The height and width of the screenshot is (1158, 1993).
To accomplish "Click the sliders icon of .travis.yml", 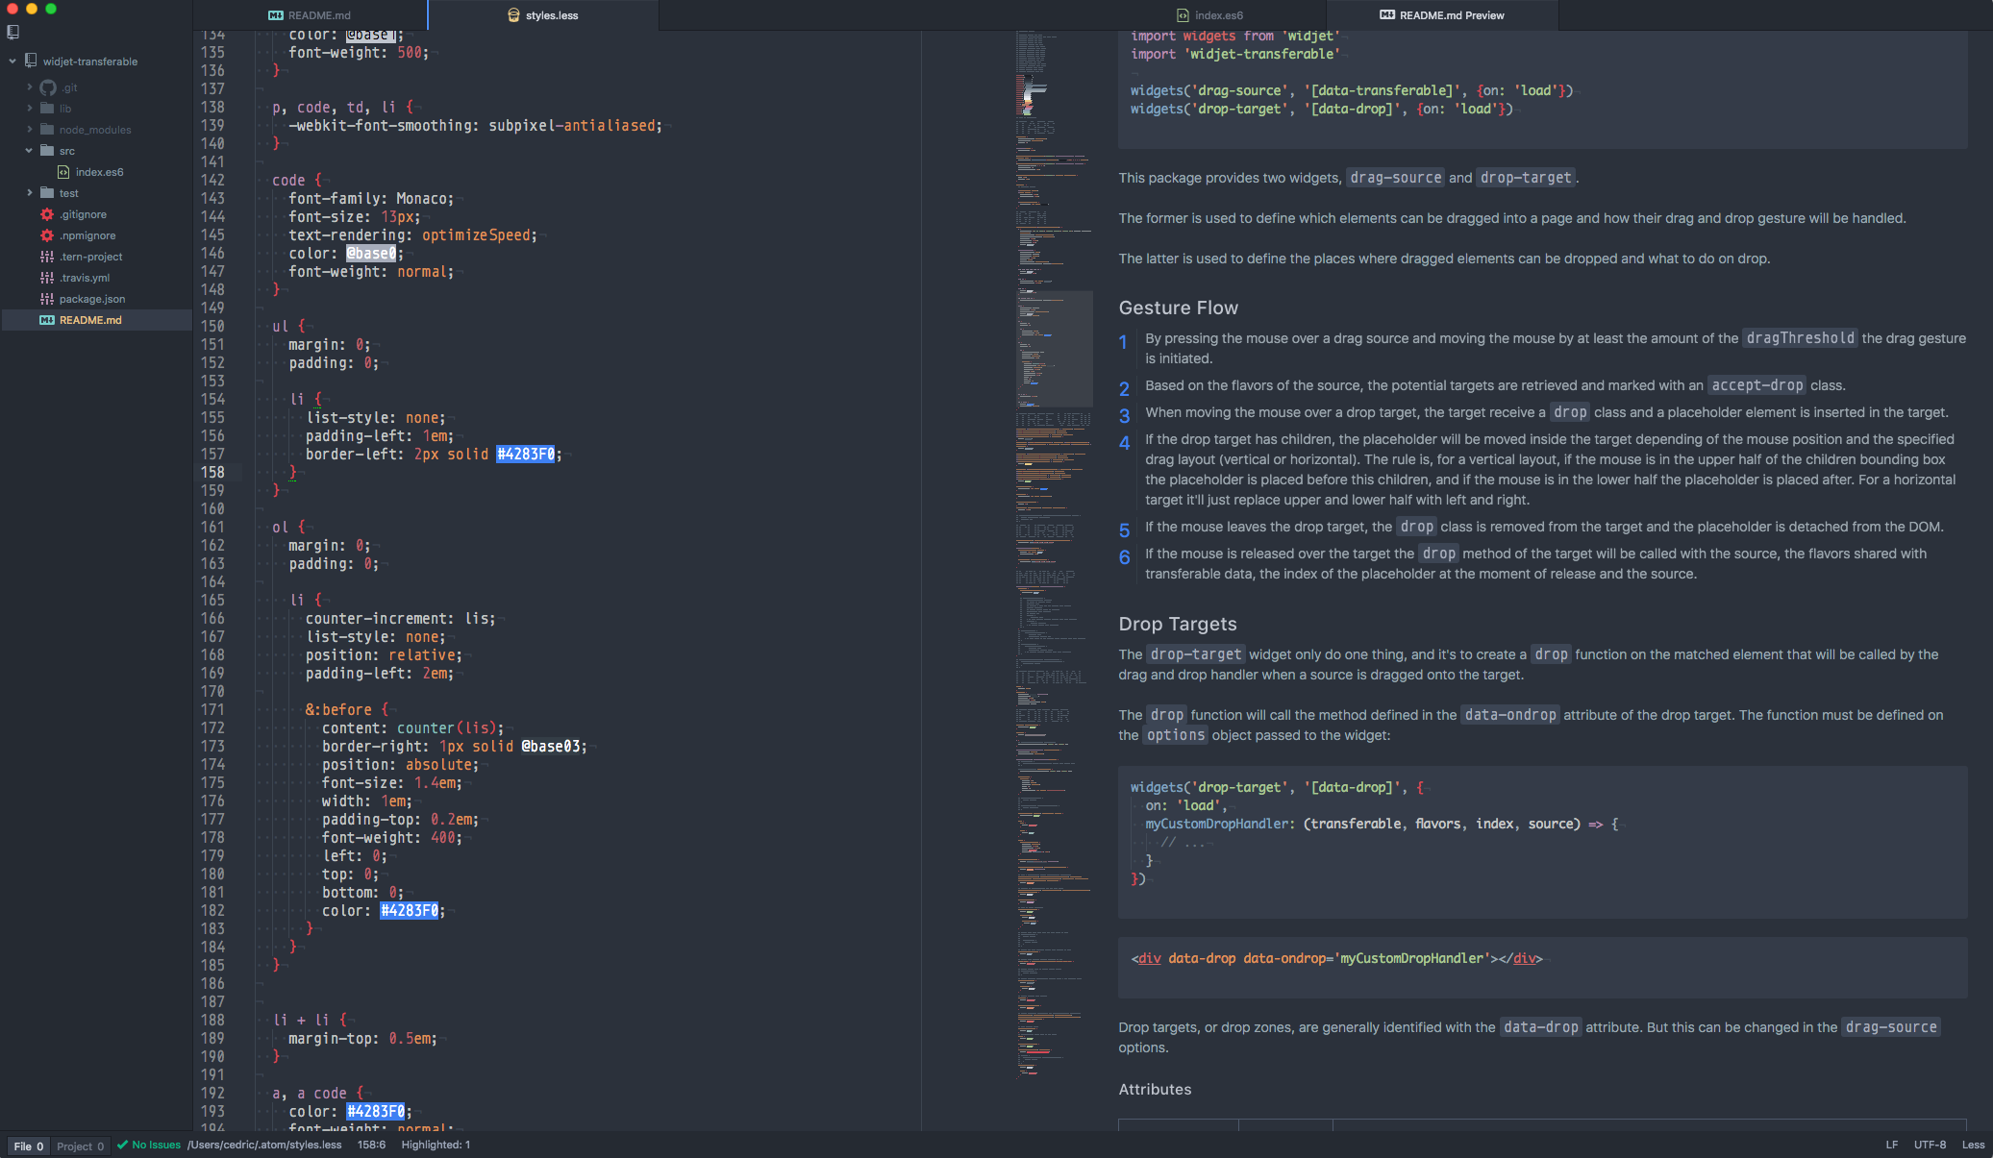I will (47, 278).
